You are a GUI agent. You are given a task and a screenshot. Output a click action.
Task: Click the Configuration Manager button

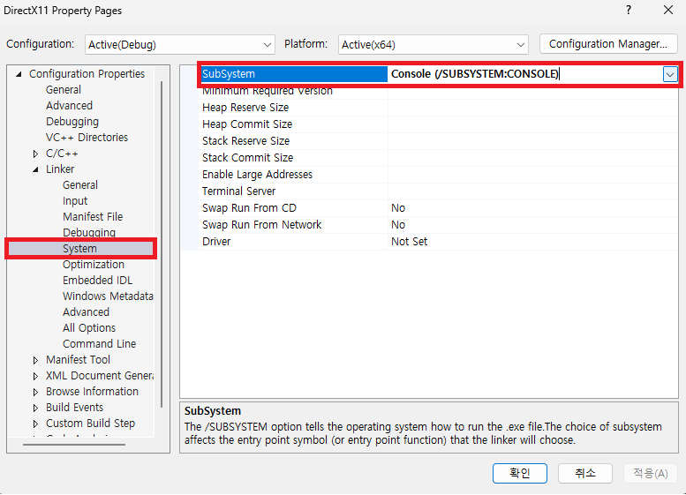tap(608, 44)
